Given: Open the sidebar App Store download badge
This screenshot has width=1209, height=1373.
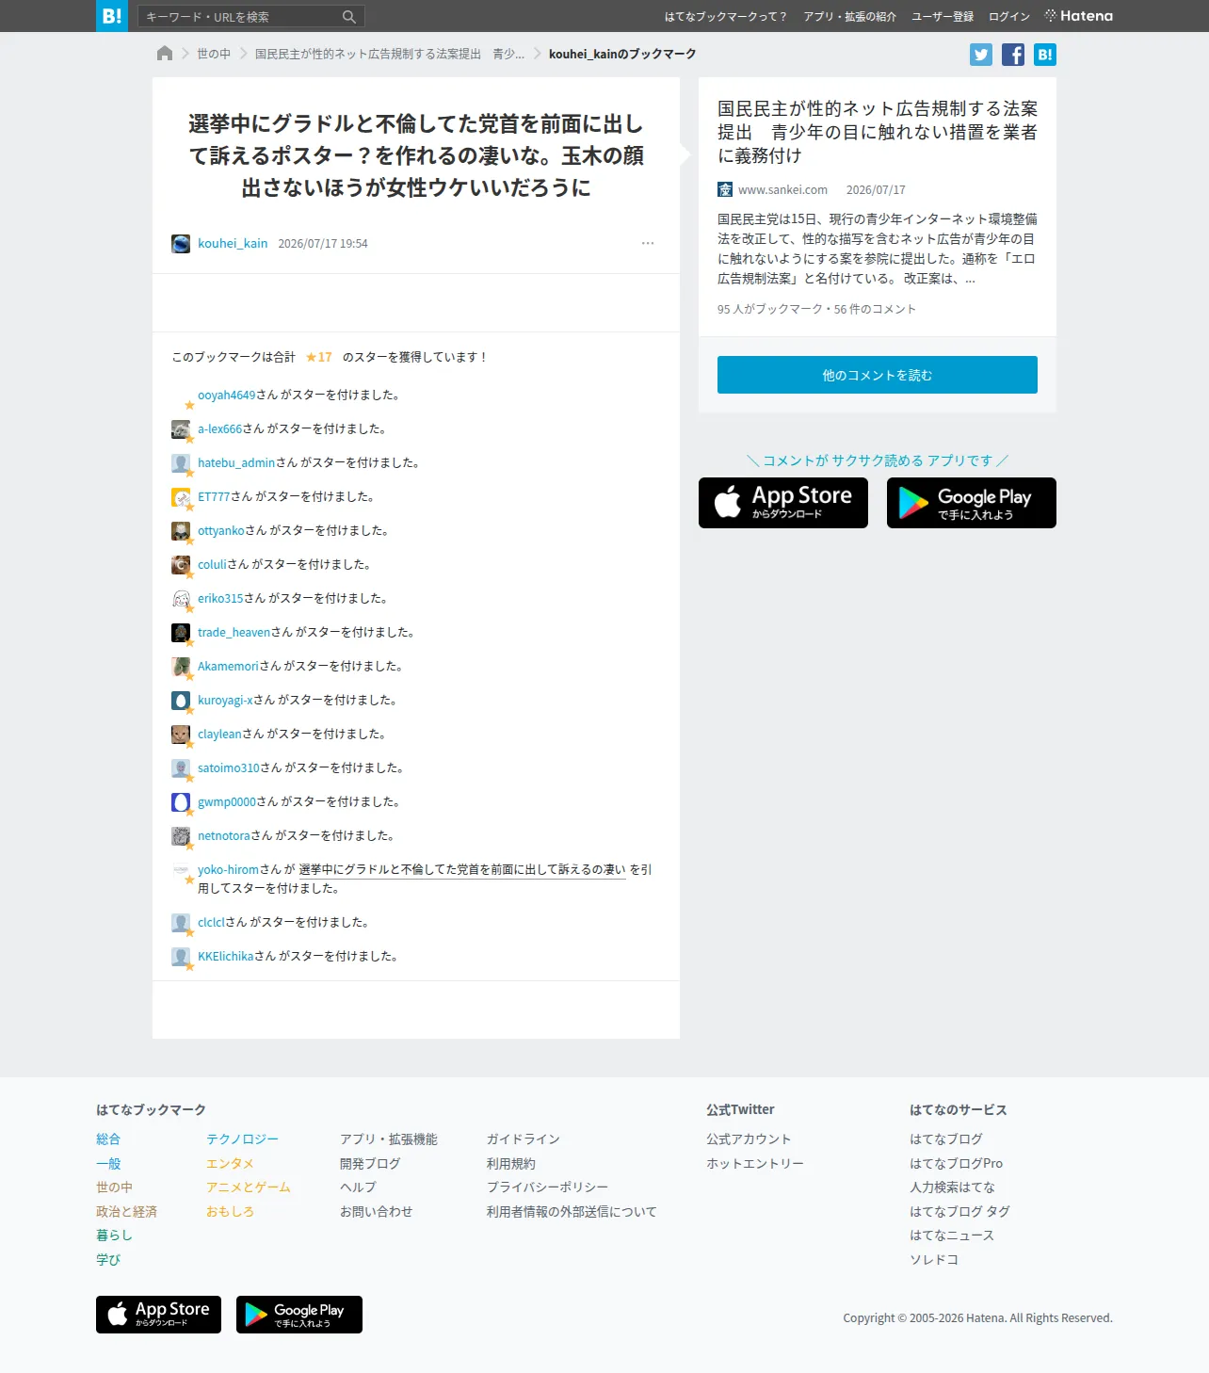Looking at the screenshot, I should click(783, 503).
